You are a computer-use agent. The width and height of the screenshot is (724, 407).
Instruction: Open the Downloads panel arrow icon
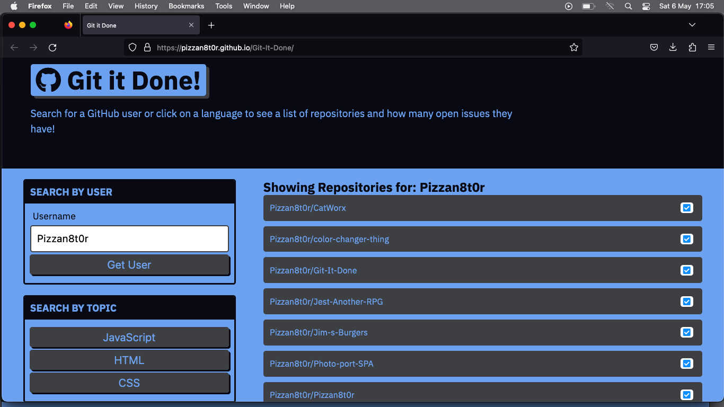click(x=673, y=47)
